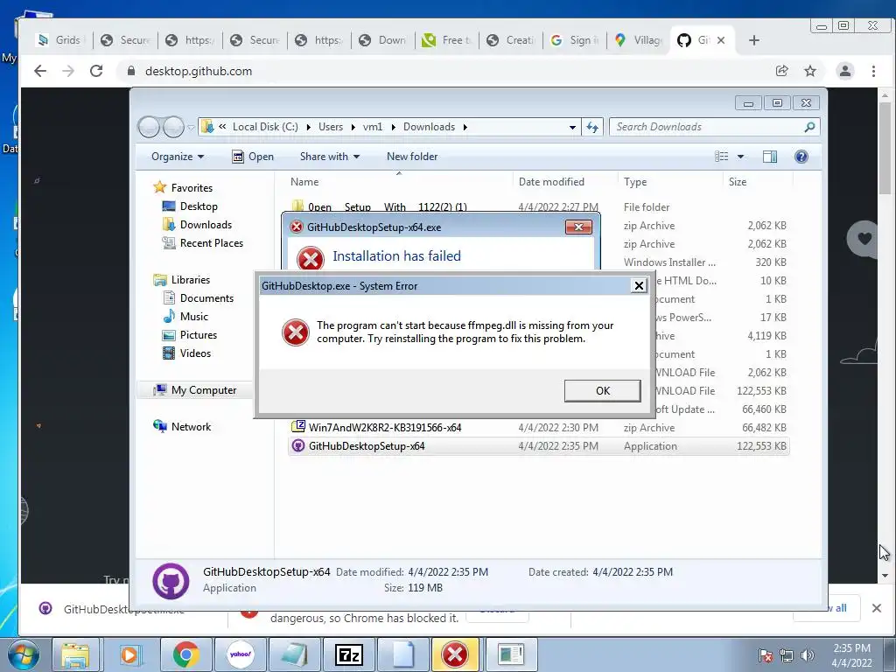Close the active GitHub tab
This screenshot has height=672, width=896.
click(x=721, y=40)
